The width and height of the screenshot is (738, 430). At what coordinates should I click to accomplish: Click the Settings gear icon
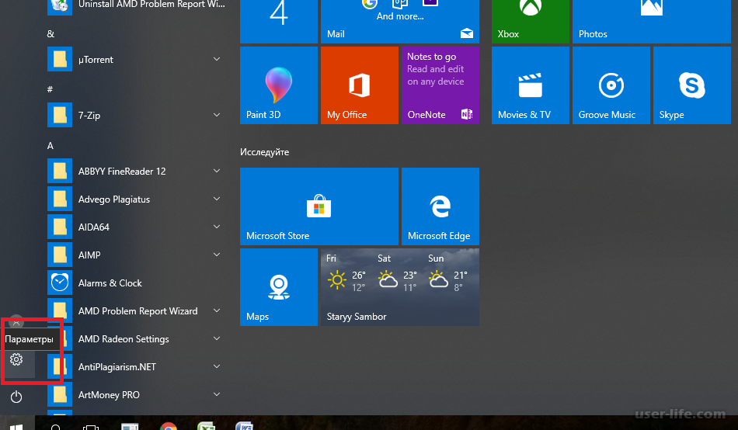(x=16, y=359)
